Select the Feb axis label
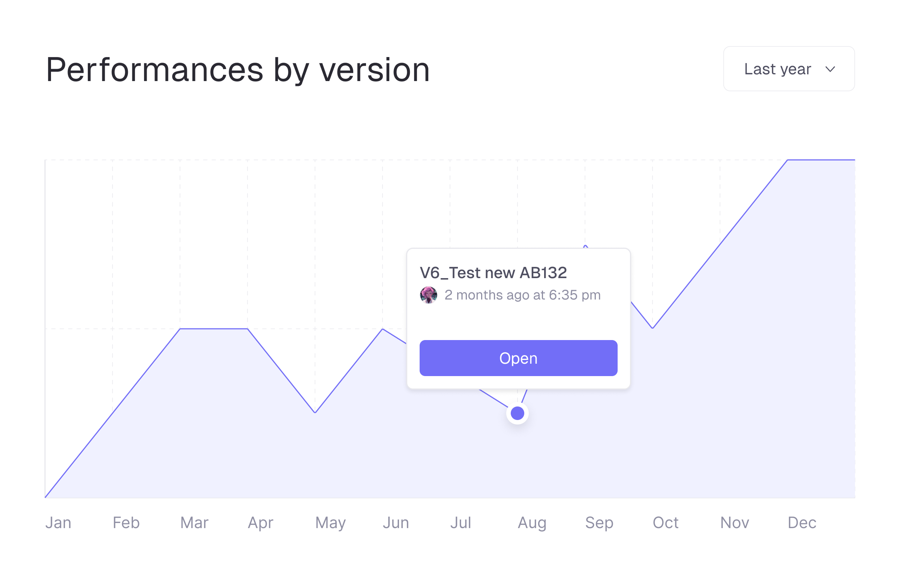The height and width of the screenshot is (563, 900). (x=126, y=523)
